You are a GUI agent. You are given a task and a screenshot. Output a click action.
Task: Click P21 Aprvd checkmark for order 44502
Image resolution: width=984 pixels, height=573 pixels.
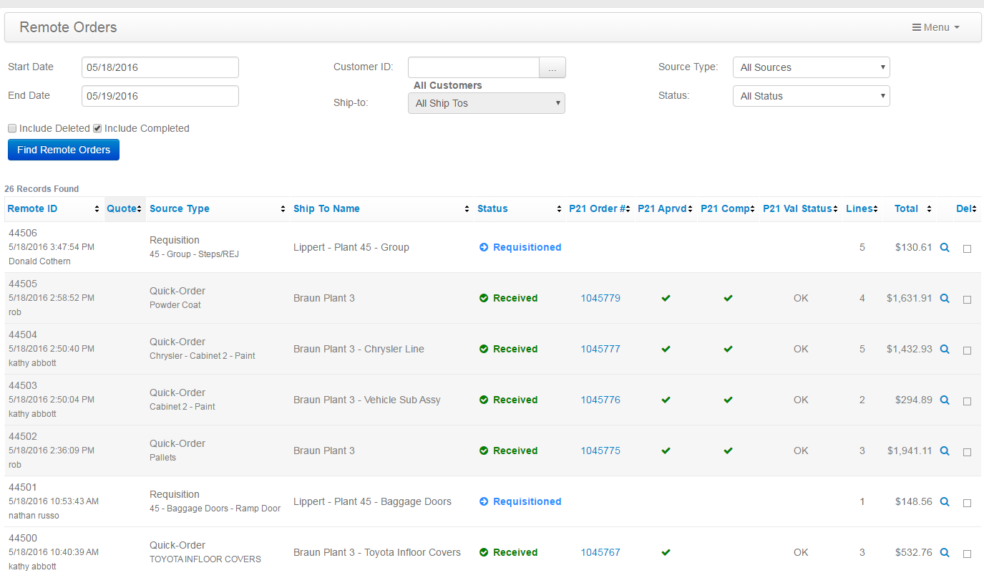tap(666, 451)
